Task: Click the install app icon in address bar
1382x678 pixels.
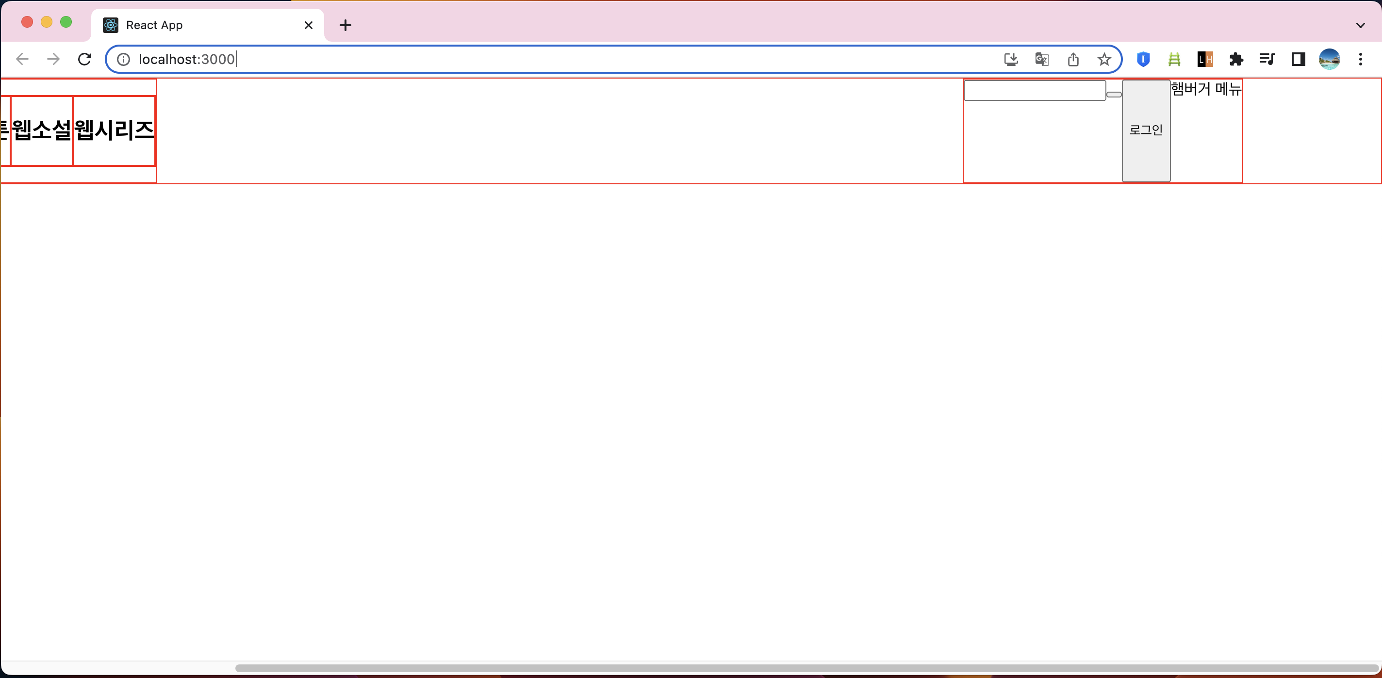Action: [x=1011, y=59]
